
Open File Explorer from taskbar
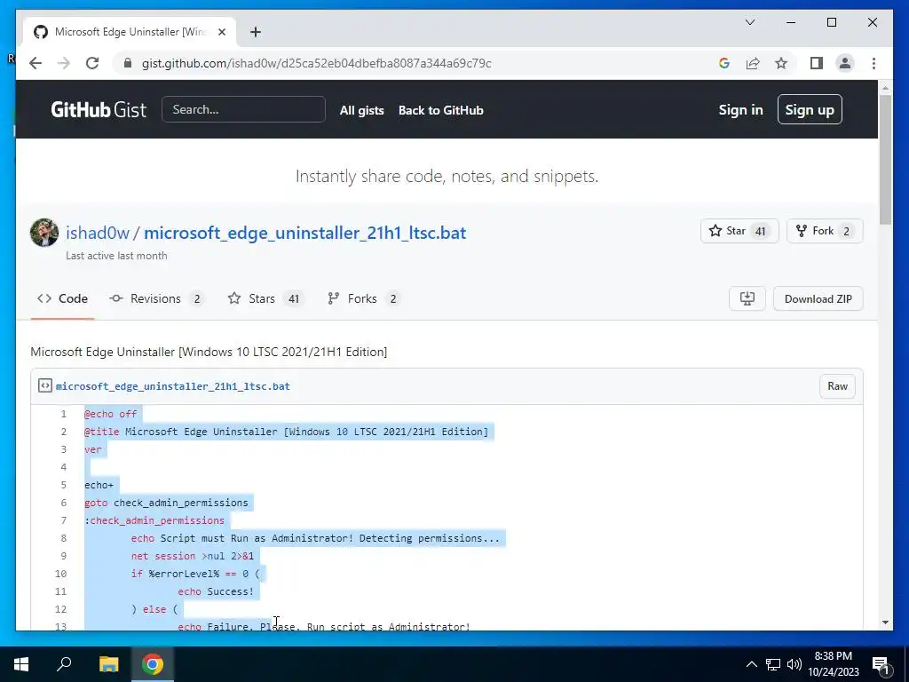[x=108, y=664]
